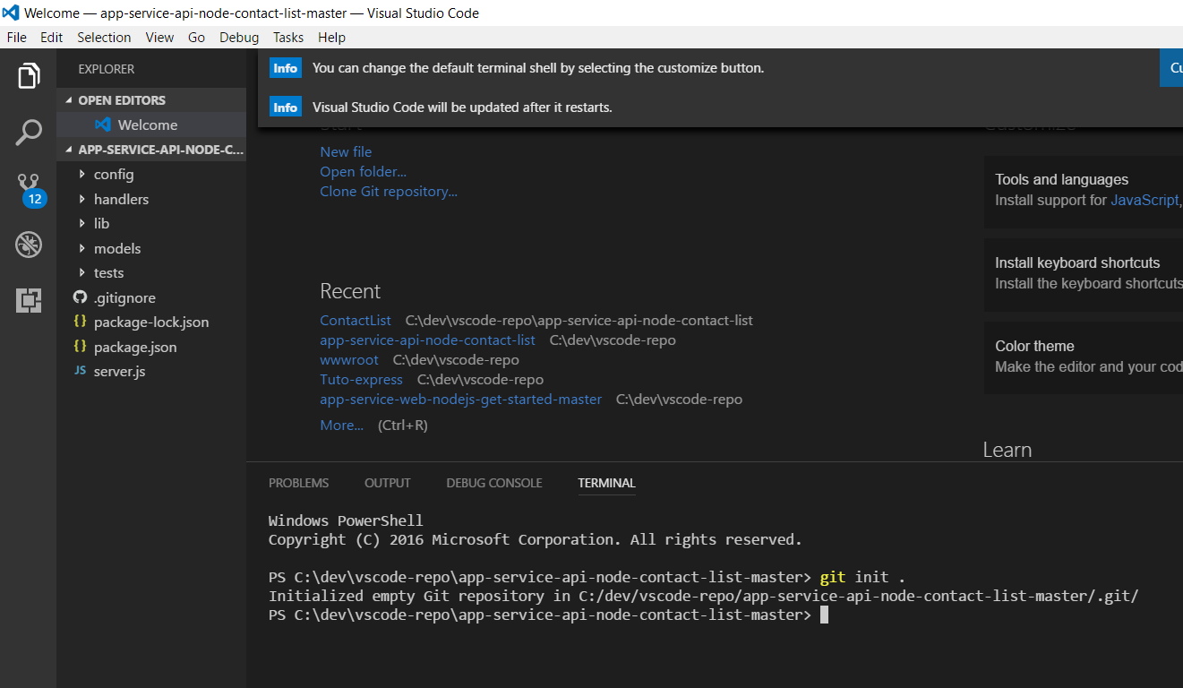Expand the tests folder
The image size is (1183, 688).
click(x=82, y=272)
